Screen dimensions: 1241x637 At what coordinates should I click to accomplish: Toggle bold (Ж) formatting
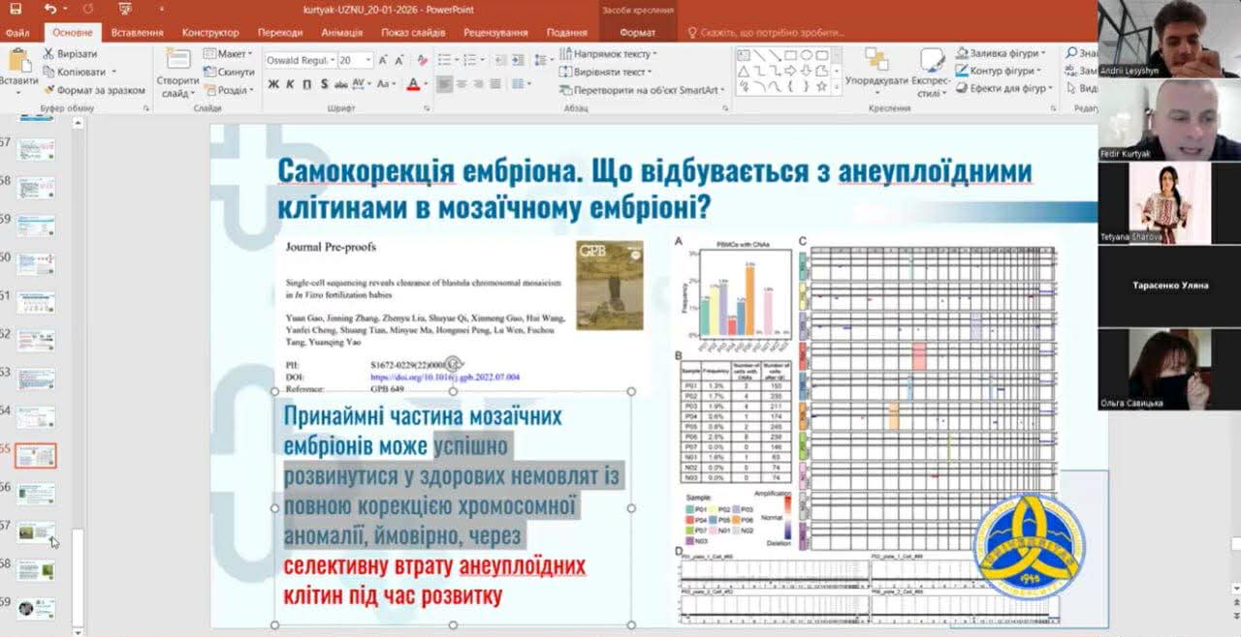coord(274,84)
